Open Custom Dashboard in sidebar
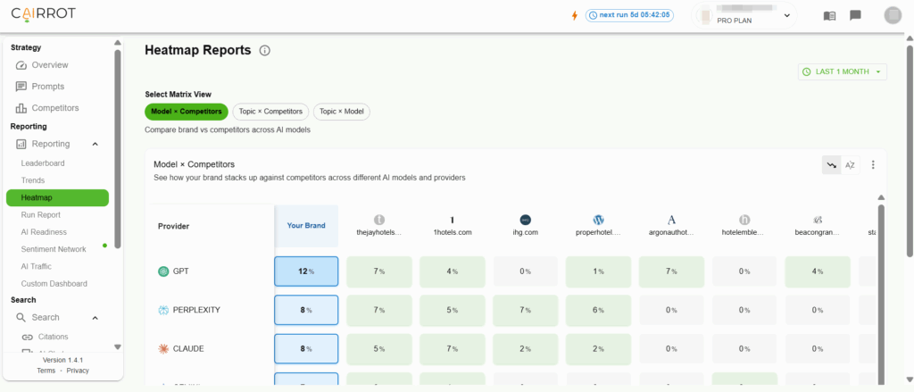 (x=54, y=283)
